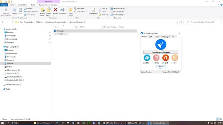Refresh the Explorer address bar
The width and height of the screenshot is (223, 125).
181,22
